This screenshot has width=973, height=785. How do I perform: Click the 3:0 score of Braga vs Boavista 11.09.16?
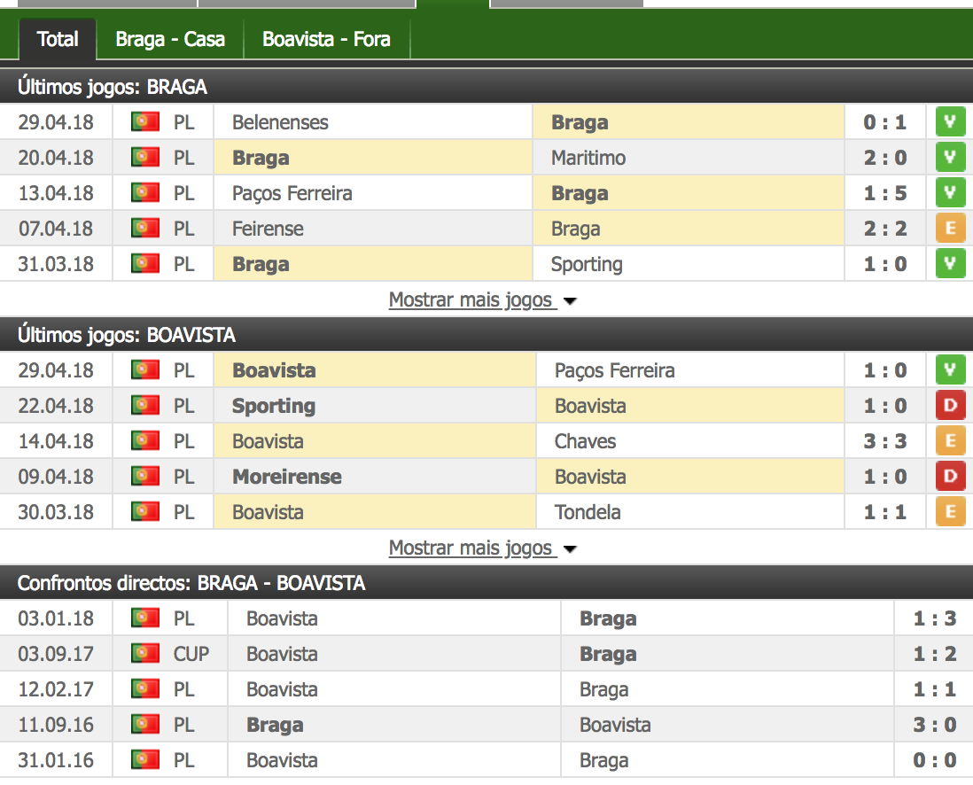(935, 725)
